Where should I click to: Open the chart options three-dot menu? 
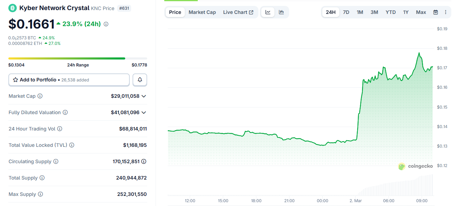coord(446,12)
